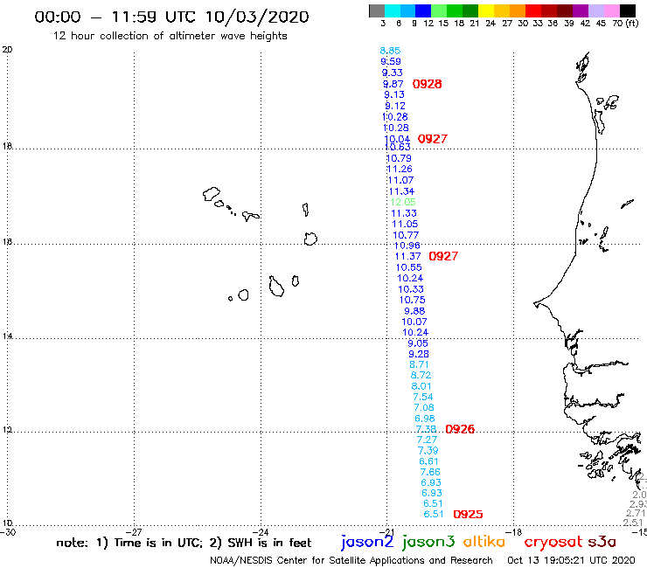Image resolution: width=647 pixels, height=568 pixels.
Task: Click the wave height value 9.28
Action: coord(419,354)
